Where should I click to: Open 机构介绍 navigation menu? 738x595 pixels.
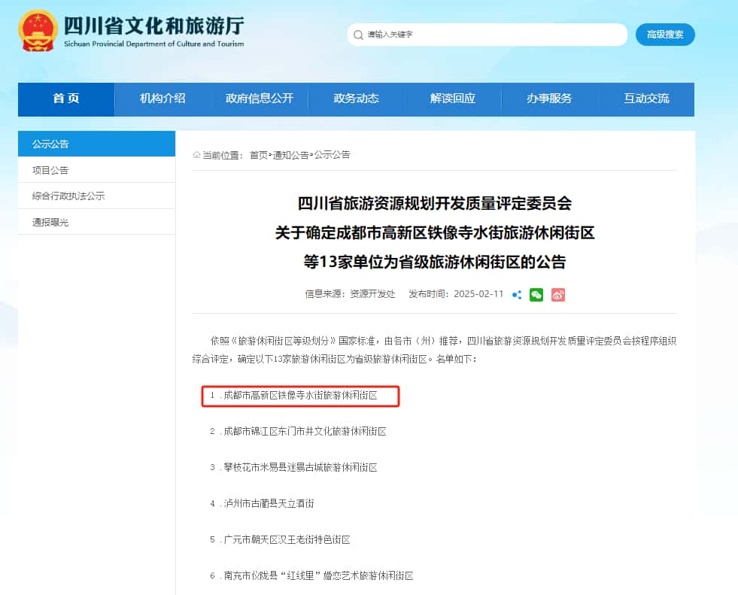pos(162,99)
